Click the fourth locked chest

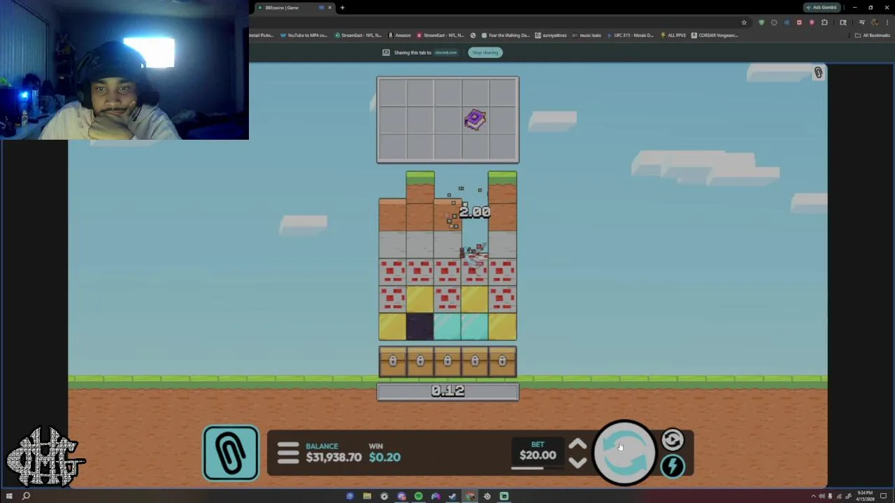point(475,361)
